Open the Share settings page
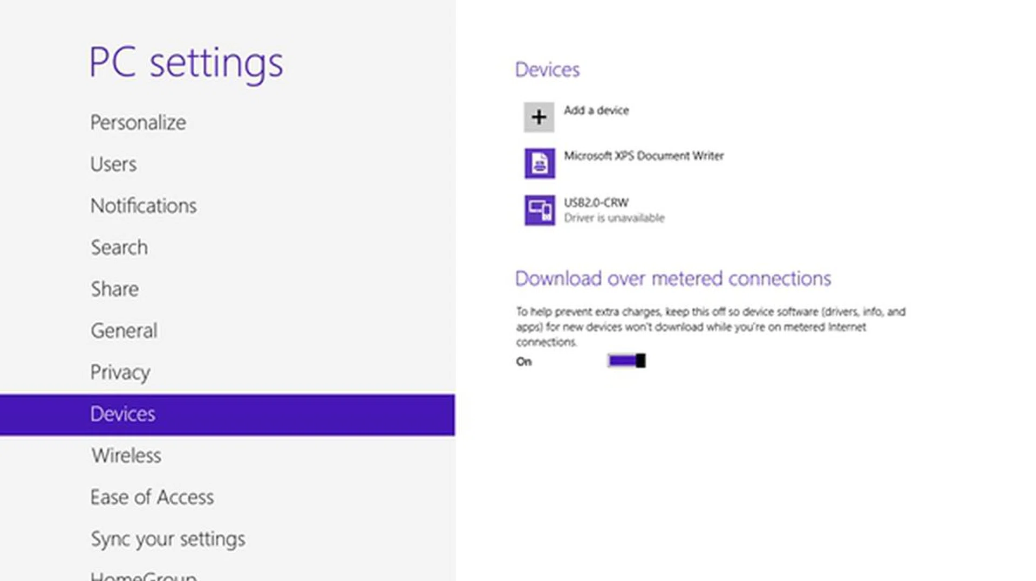Image resolution: width=1036 pixels, height=581 pixels. pyautogui.click(x=114, y=289)
